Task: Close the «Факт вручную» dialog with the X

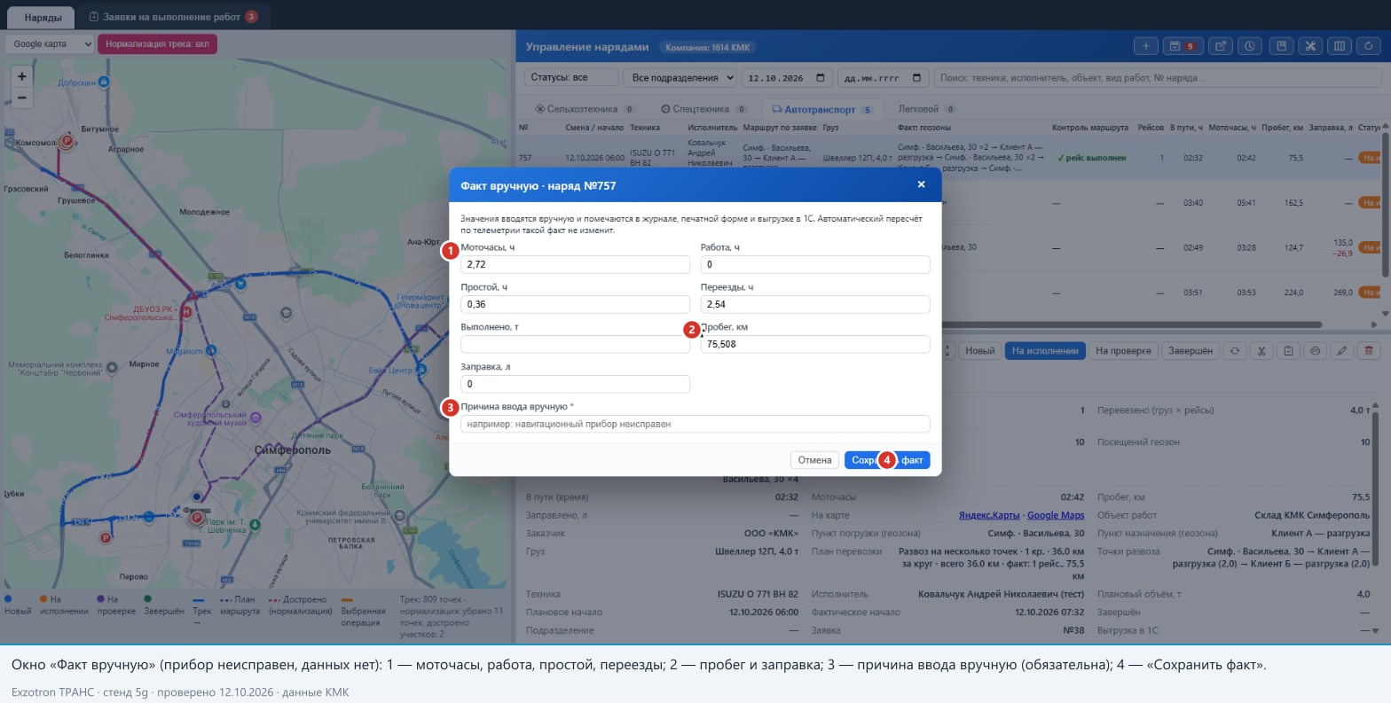Action: (x=921, y=184)
